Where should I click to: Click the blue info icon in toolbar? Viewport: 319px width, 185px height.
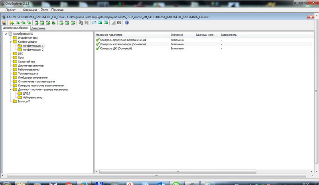pos(127,23)
